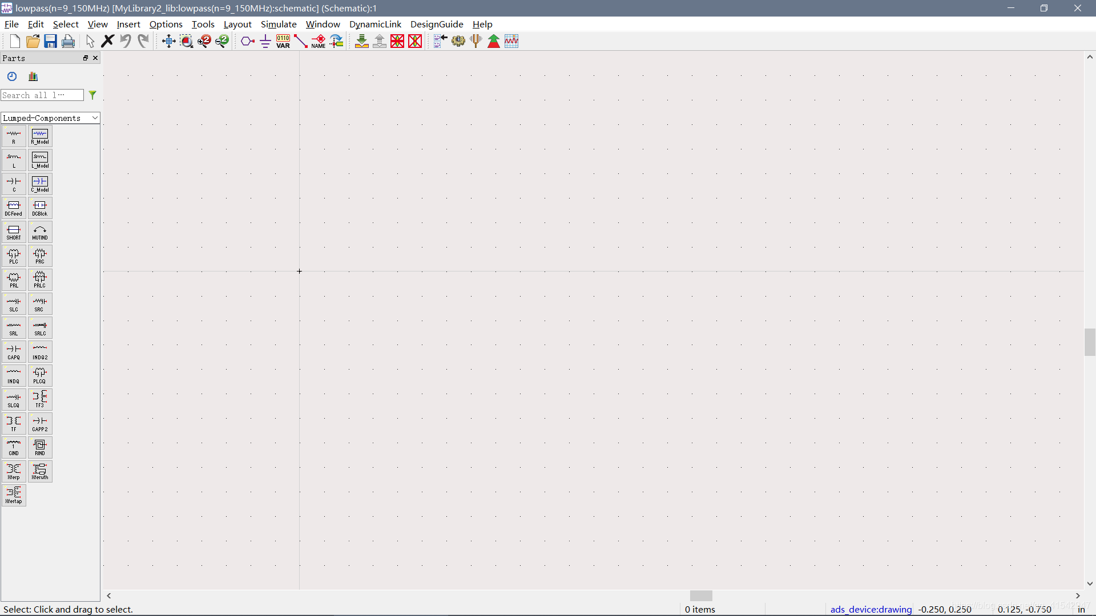Insert a ground symbol
The height and width of the screenshot is (616, 1096).
click(265, 41)
